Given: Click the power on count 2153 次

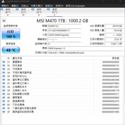Looking at the screenshot, I should [114, 39].
